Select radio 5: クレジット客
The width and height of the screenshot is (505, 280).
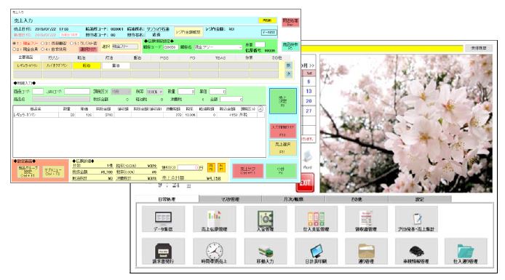(71, 44)
